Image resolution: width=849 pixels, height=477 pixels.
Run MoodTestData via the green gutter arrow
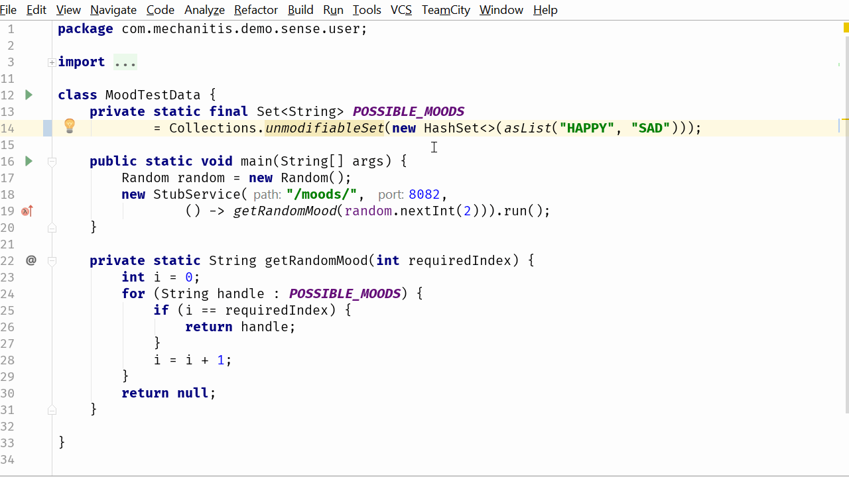28,95
